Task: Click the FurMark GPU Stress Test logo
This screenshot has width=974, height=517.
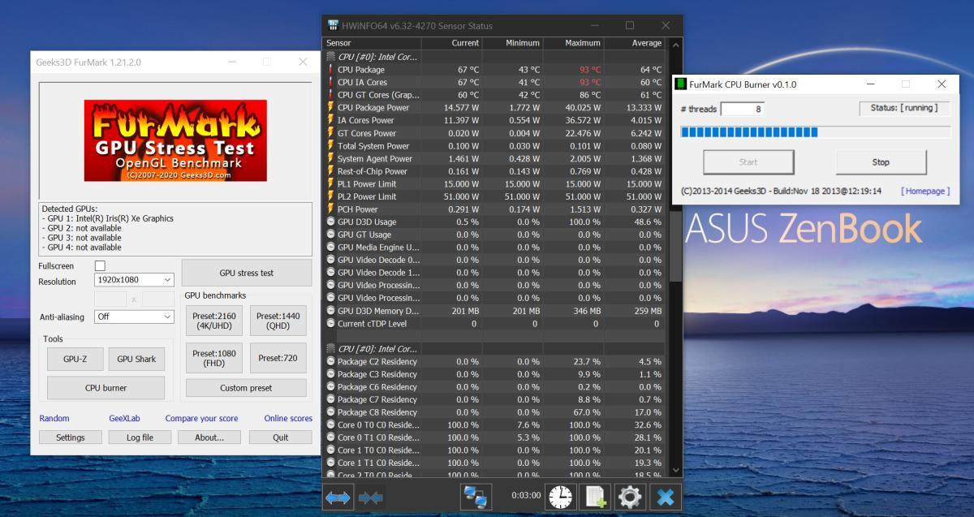Action: (175, 140)
